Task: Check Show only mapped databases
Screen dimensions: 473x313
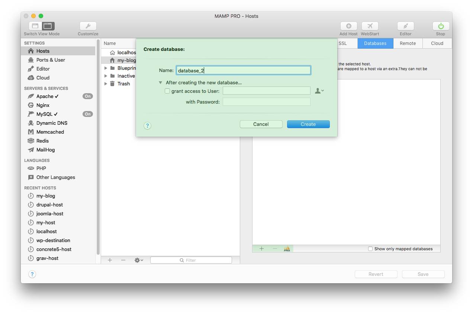Action: (370, 249)
